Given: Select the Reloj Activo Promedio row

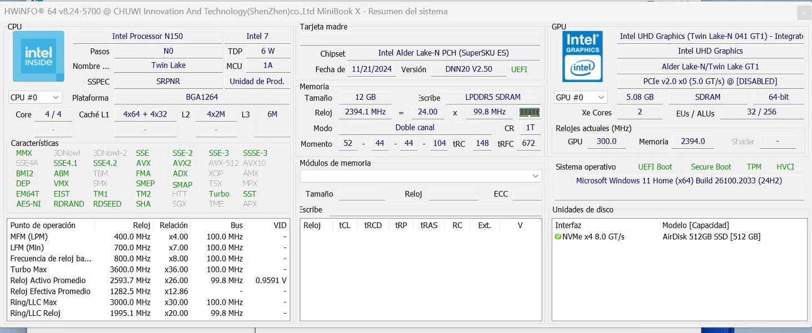Looking at the screenshot, I should click(x=148, y=280).
